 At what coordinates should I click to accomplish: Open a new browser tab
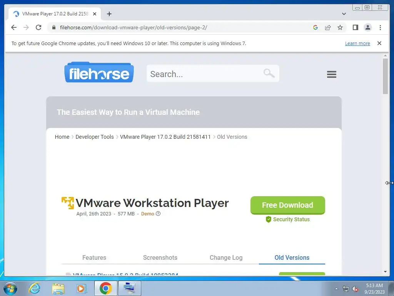click(x=109, y=14)
